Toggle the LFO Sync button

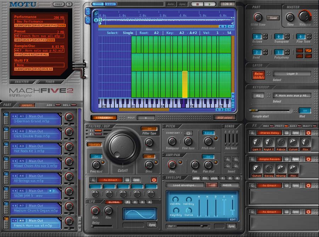(152, 225)
